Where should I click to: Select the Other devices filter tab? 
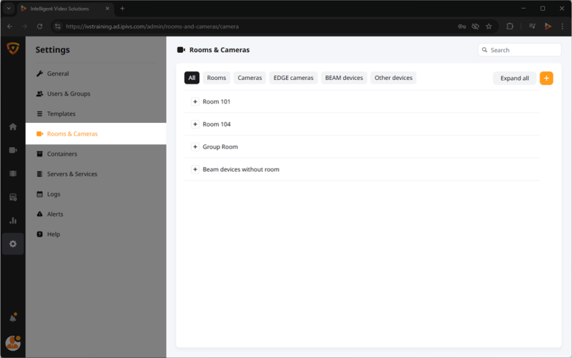pos(393,78)
